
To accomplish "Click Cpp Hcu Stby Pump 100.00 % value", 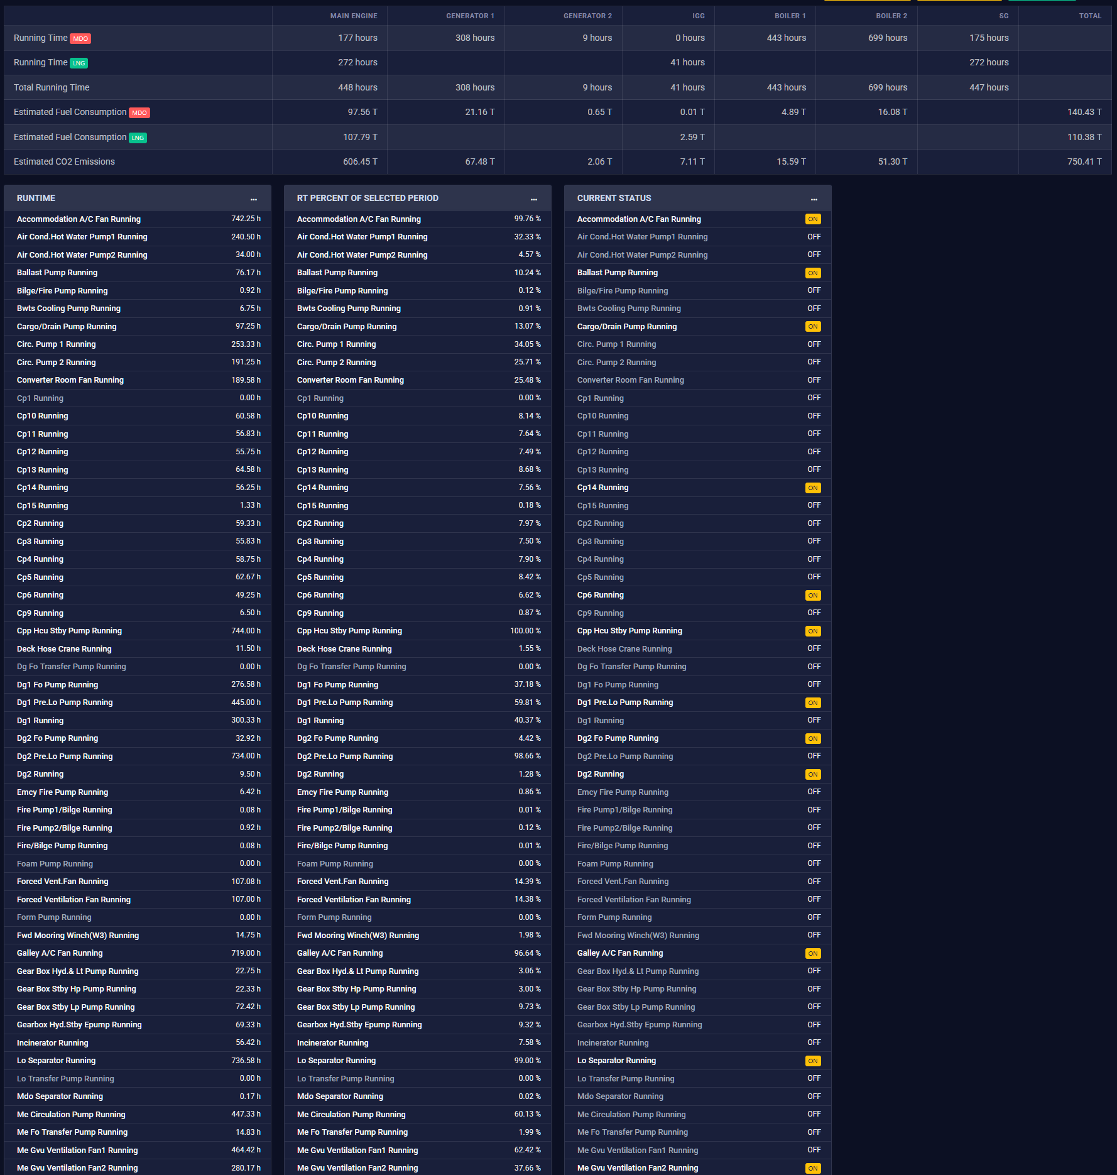I will point(525,631).
